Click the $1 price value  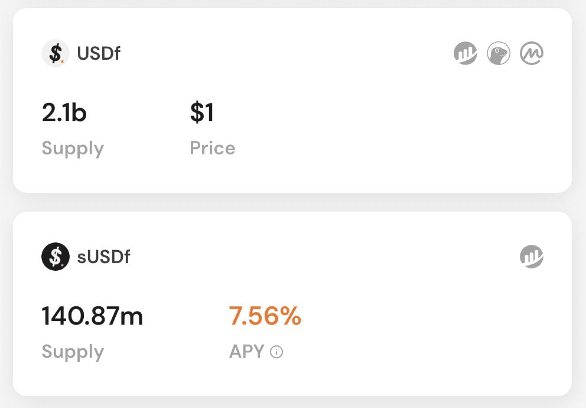pyautogui.click(x=202, y=112)
